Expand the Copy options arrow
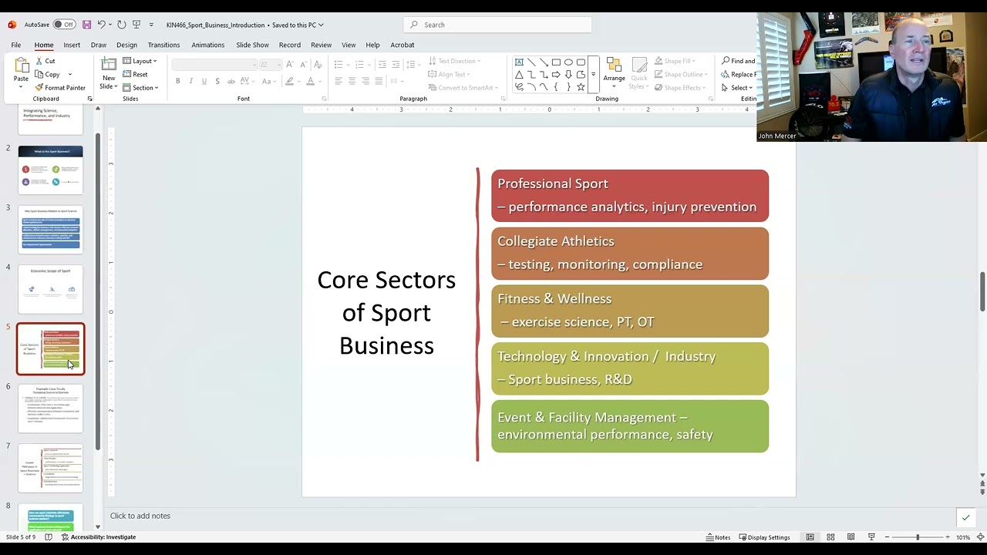 (69, 75)
